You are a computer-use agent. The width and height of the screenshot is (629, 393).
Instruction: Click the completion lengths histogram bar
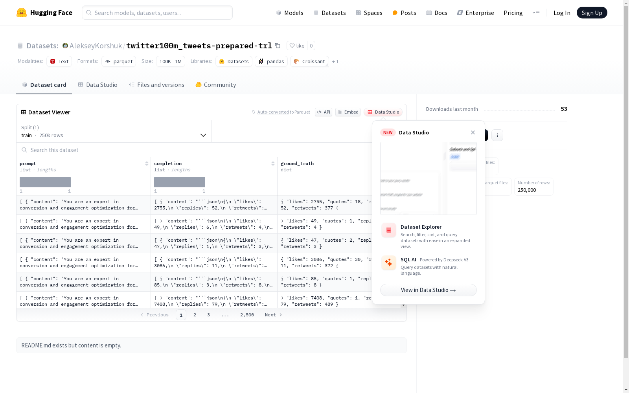[x=180, y=182]
